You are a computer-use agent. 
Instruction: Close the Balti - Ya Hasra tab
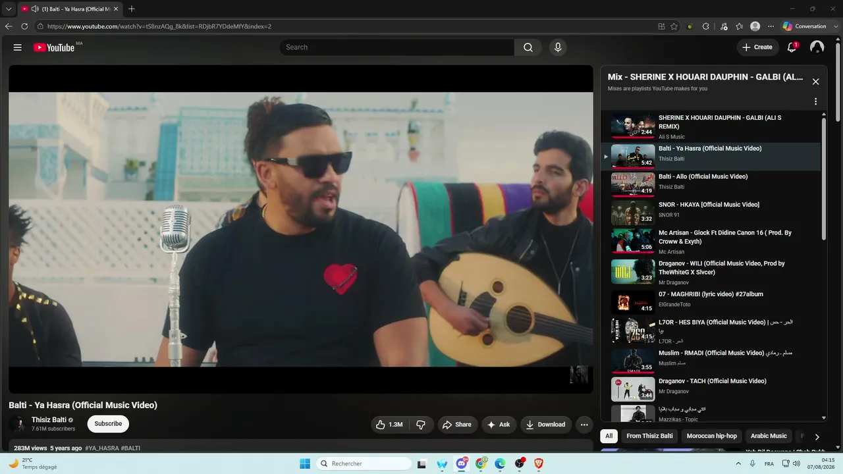coord(116,9)
